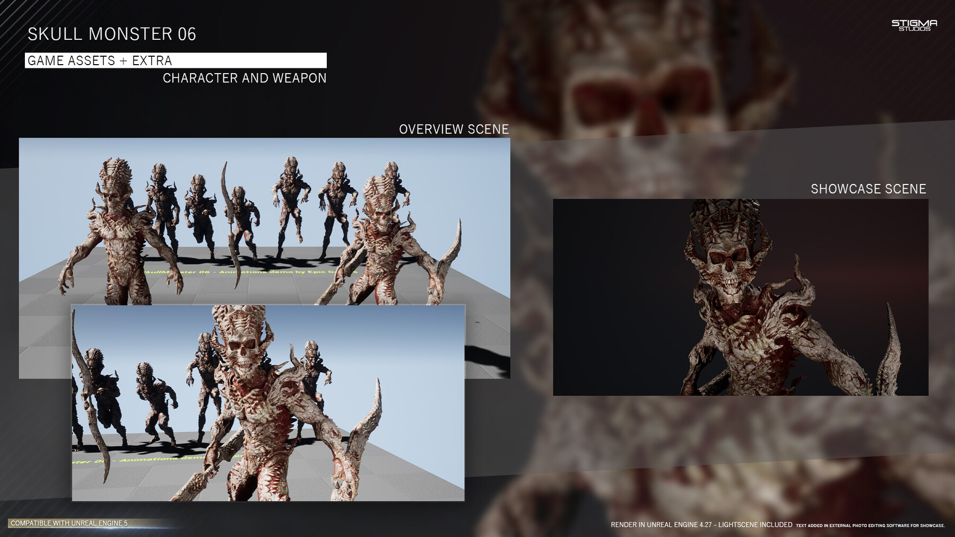This screenshot has width=955, height=537.
Task: Click the Stigma Studios logo
Action: coord(915,24)
